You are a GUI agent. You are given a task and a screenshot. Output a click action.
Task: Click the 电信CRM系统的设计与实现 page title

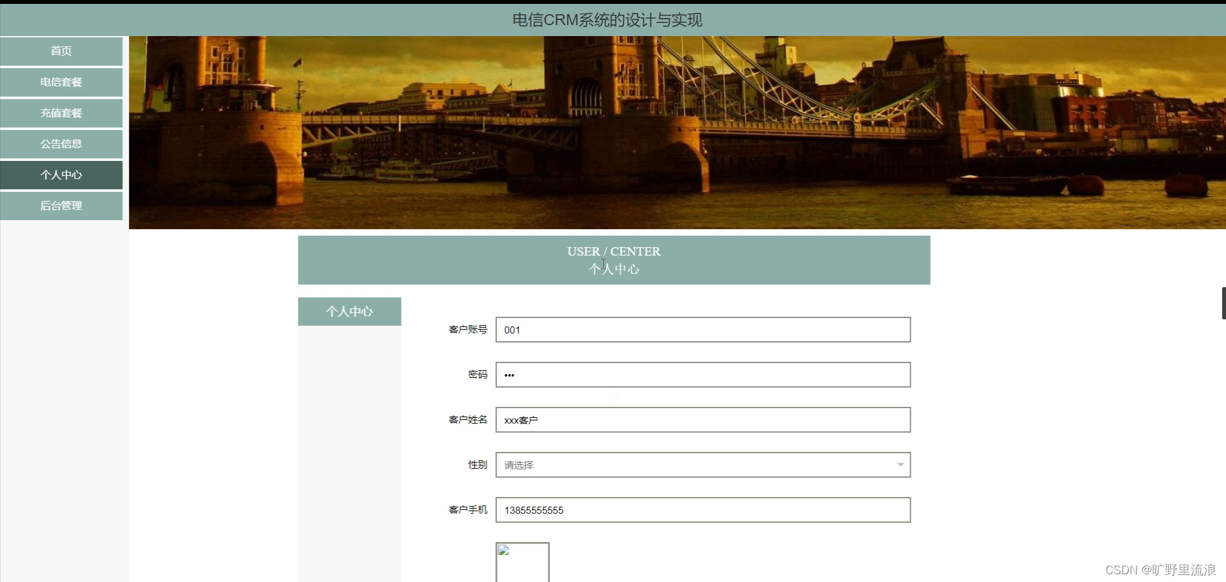coord(607,20)
